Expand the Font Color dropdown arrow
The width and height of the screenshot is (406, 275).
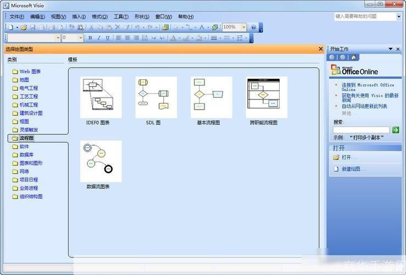(x=179, y=38)
